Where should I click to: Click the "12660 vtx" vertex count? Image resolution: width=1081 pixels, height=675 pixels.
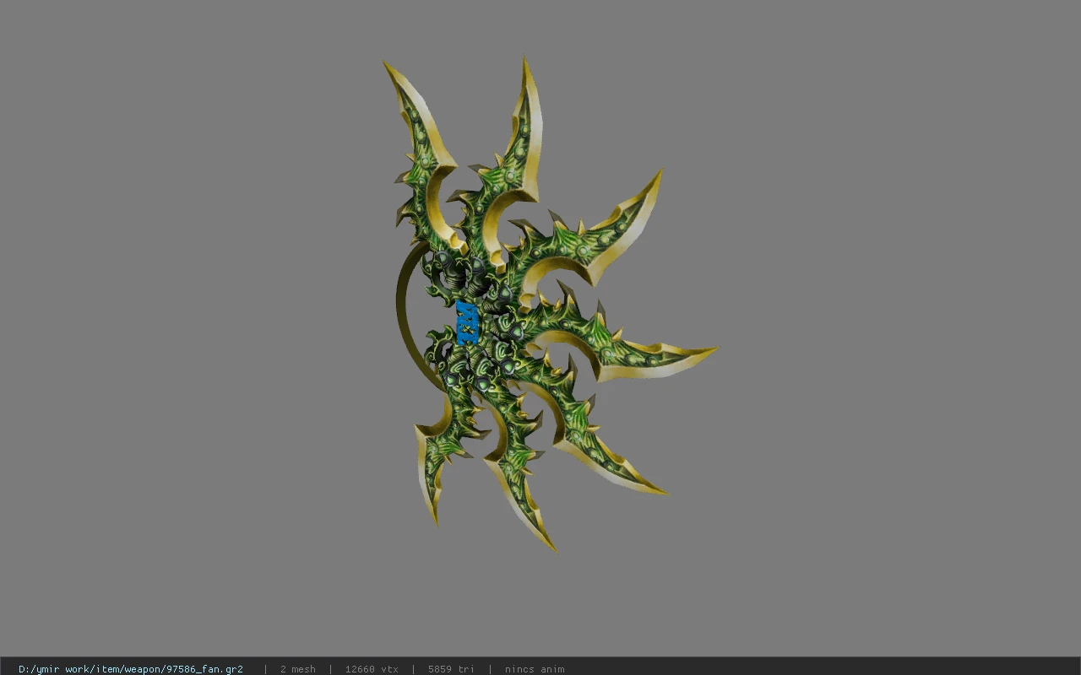(372, 669)
